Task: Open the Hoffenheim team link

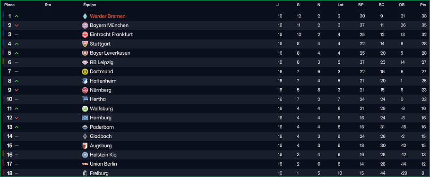Action: (103, 81)
